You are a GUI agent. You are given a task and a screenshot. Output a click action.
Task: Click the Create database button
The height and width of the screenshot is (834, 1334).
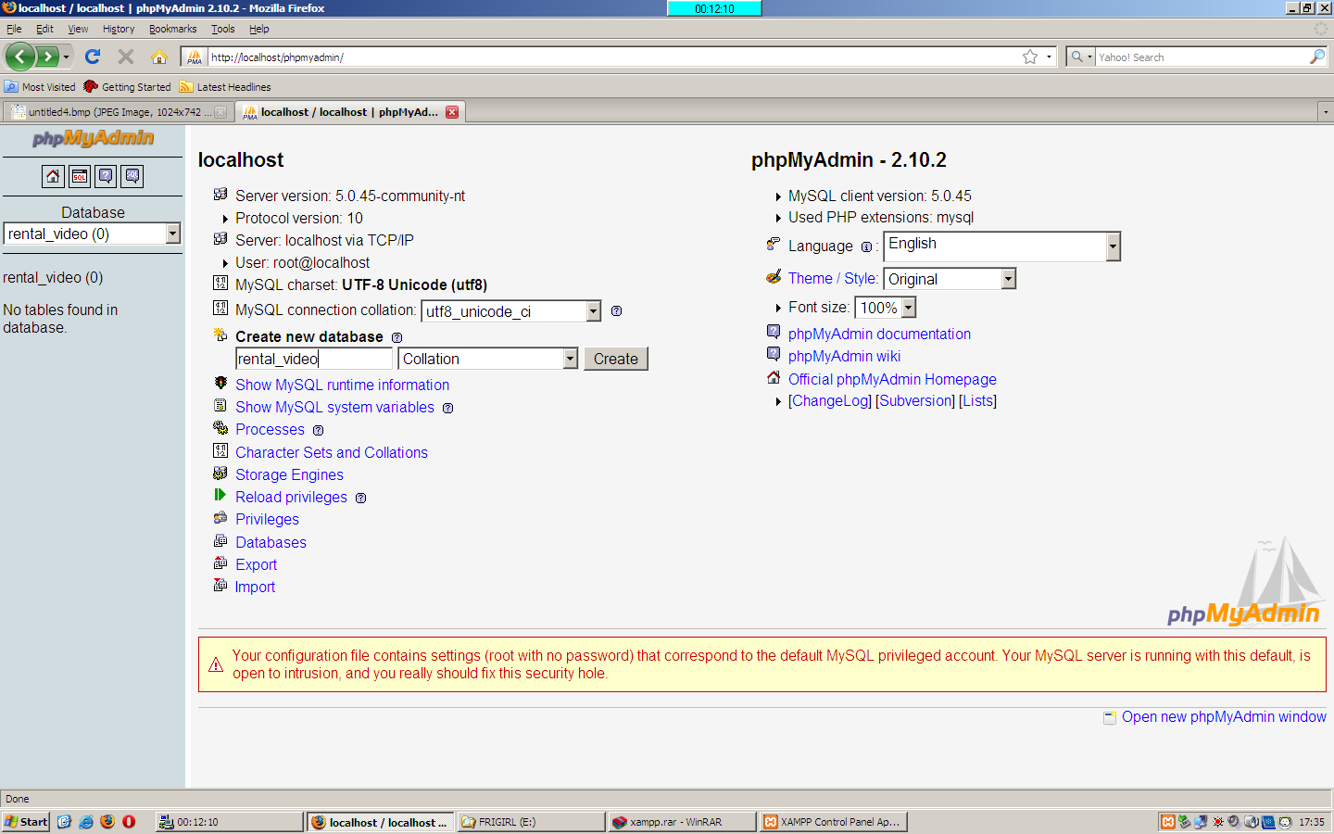tap(616, 359)
